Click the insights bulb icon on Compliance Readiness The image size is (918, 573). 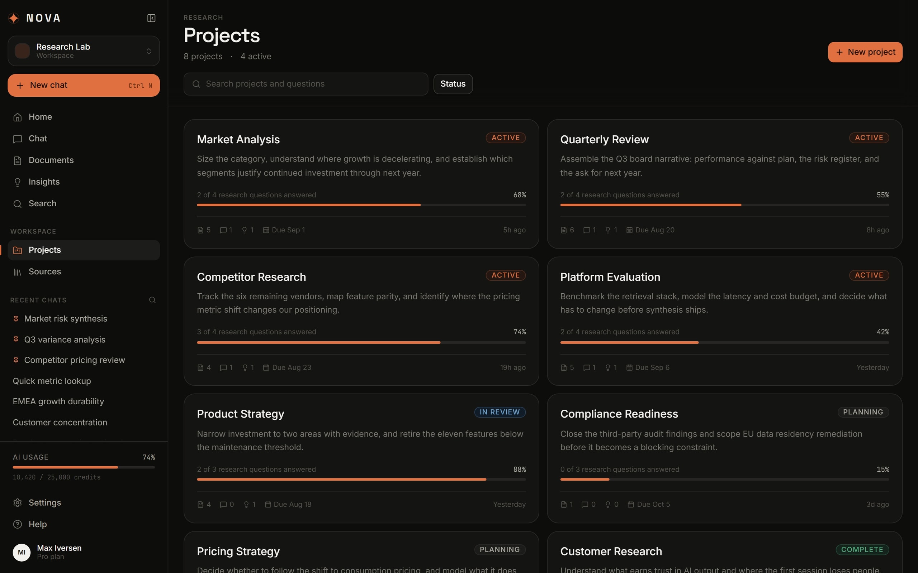(x=608, y=504)
